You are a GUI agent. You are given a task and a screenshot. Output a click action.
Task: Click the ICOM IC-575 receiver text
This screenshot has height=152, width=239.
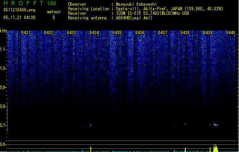(153, 13)
